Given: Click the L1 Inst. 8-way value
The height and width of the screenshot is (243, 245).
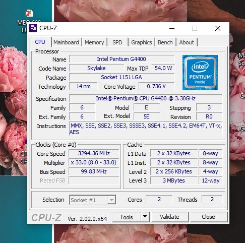Looking at the screenshot, I should coord(210,162).
